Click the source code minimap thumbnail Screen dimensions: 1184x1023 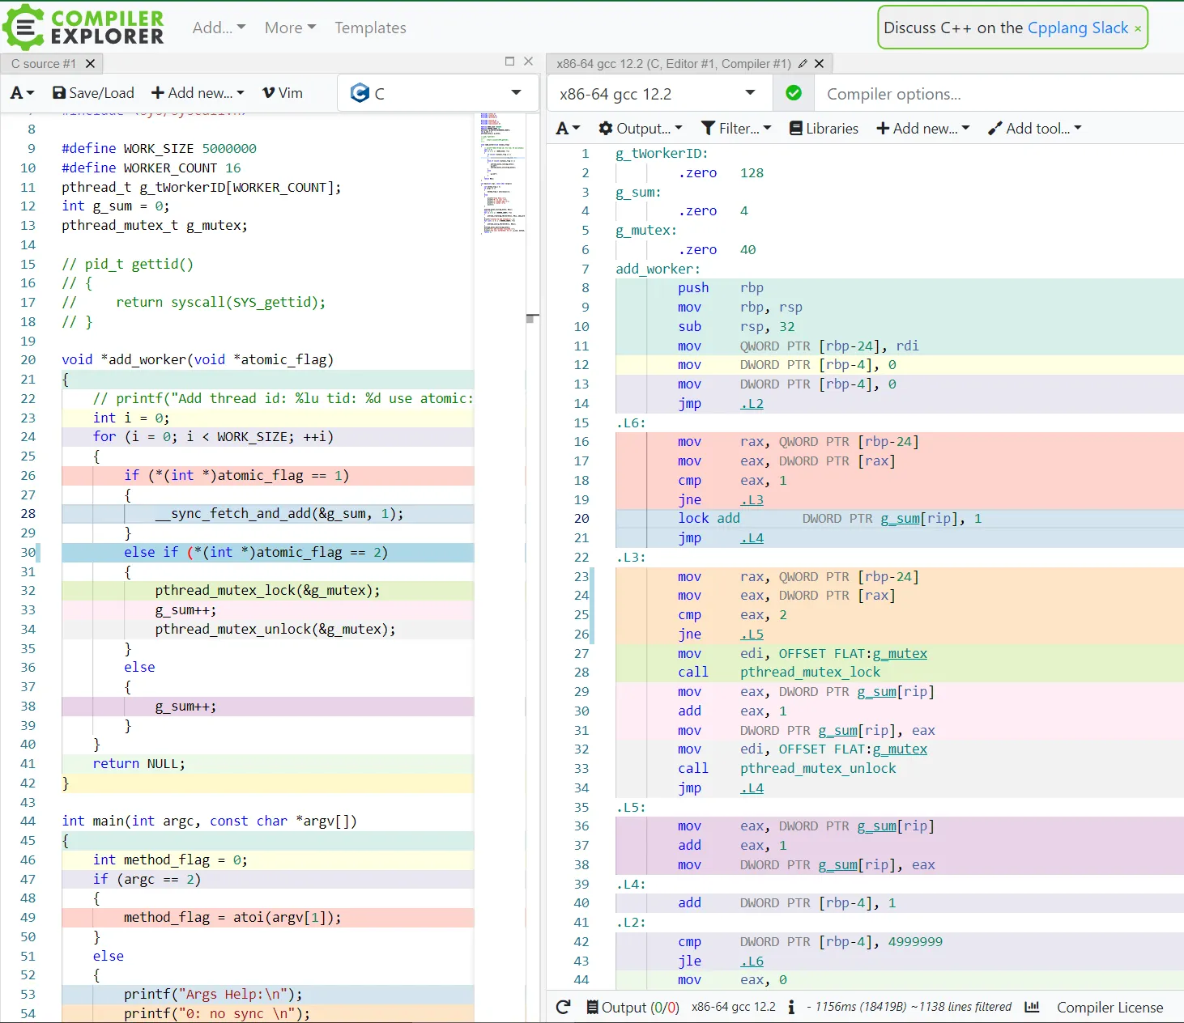[503, 173]
